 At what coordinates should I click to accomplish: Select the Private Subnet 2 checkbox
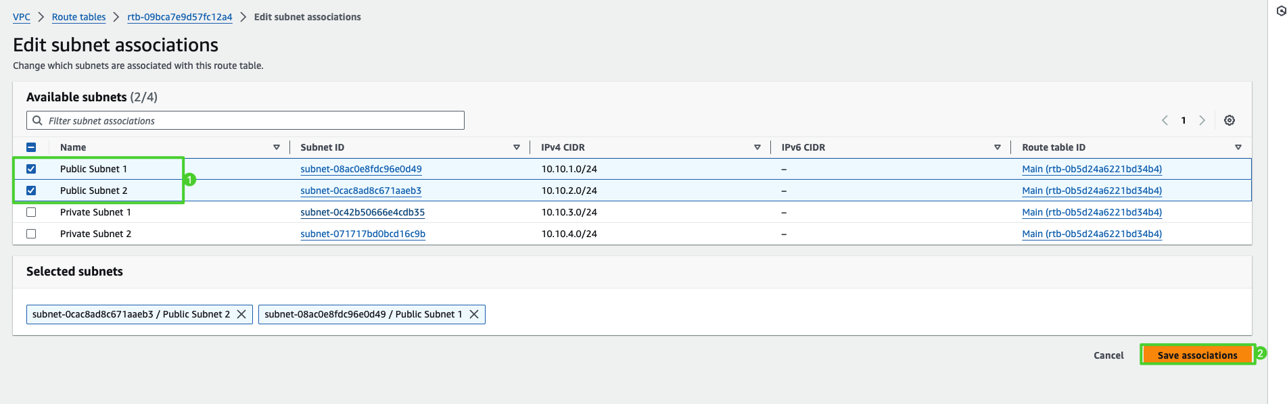point(31,234)
